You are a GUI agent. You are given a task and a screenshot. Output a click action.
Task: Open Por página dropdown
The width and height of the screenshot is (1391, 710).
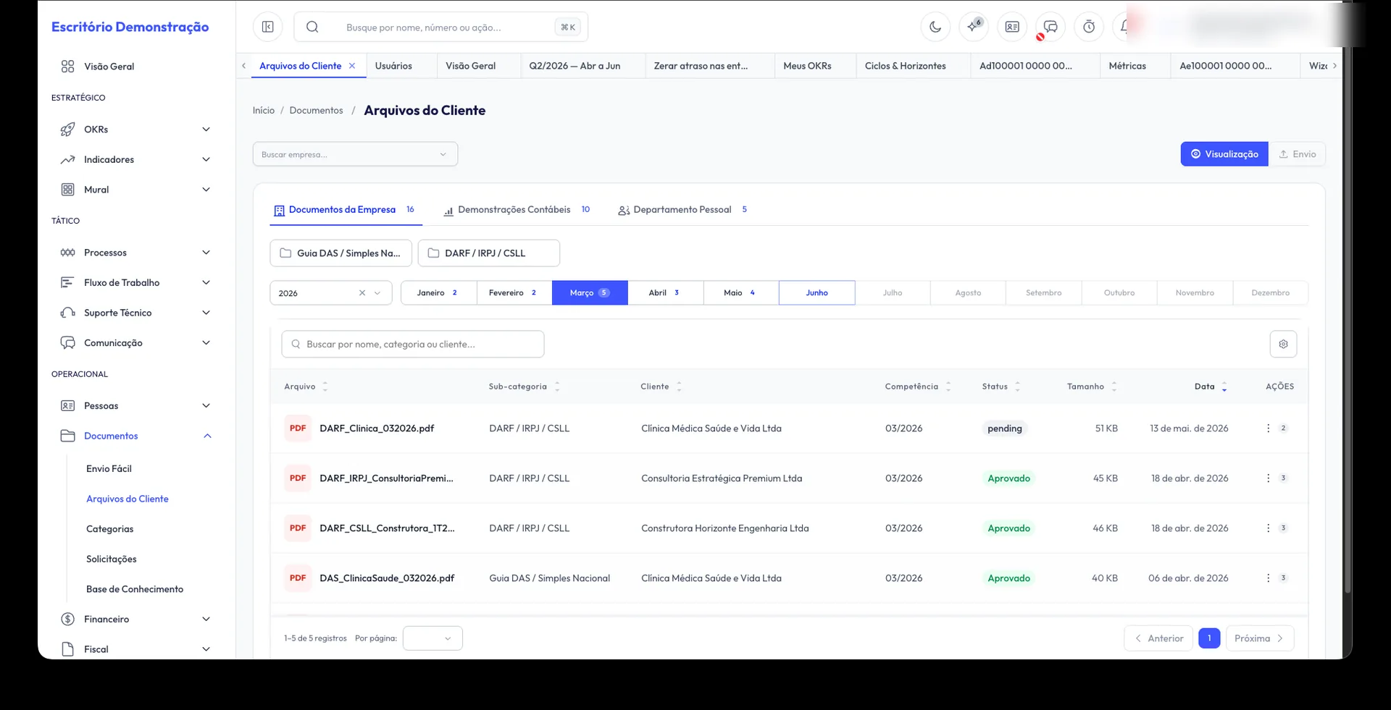(433, 638)
